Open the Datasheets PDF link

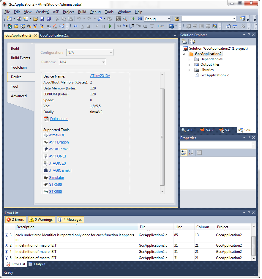[x=59, y=119]
